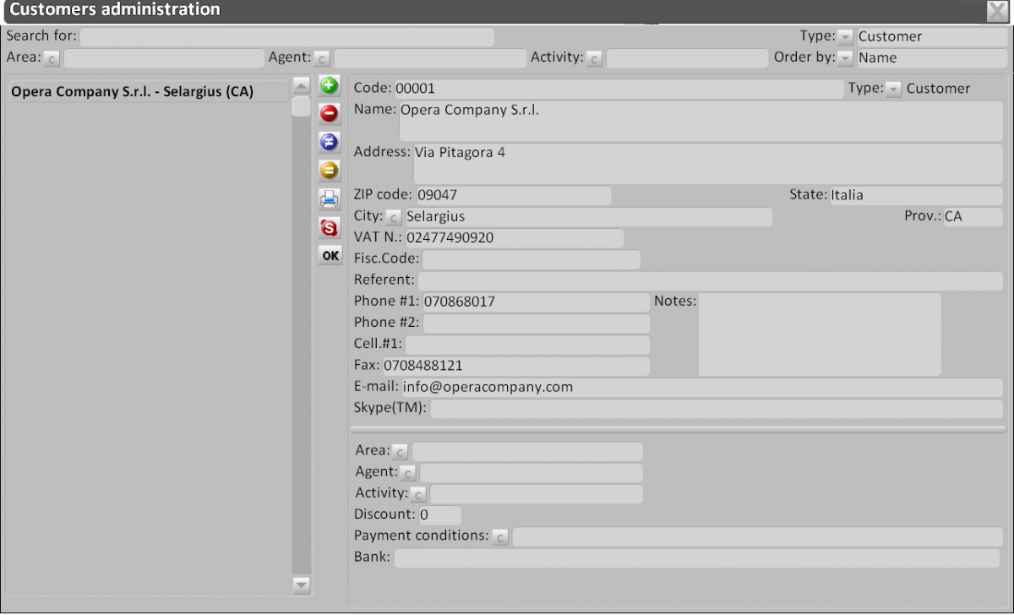
Task: Click the OK button in the toolbar
Action: pyautogui.click(x=330, y=255)
